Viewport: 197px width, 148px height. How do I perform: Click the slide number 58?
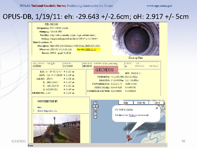point(183,141)
